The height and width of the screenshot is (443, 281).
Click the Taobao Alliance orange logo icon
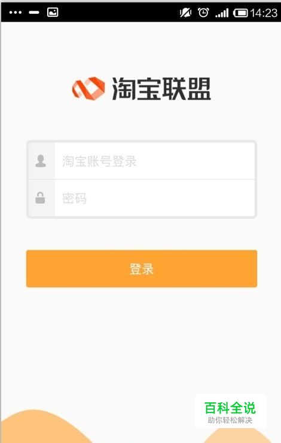88,89
